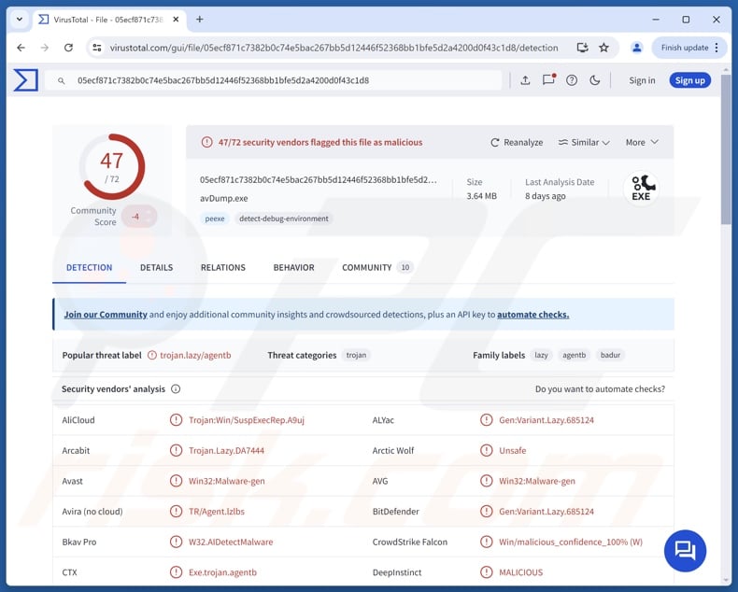The width and height of the screenshot is (738, 592).
Task: Open the notifications flag icon
Action: (x=548, y=80)
